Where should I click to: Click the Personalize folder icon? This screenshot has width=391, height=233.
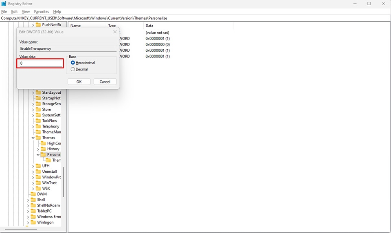[43, 154]
